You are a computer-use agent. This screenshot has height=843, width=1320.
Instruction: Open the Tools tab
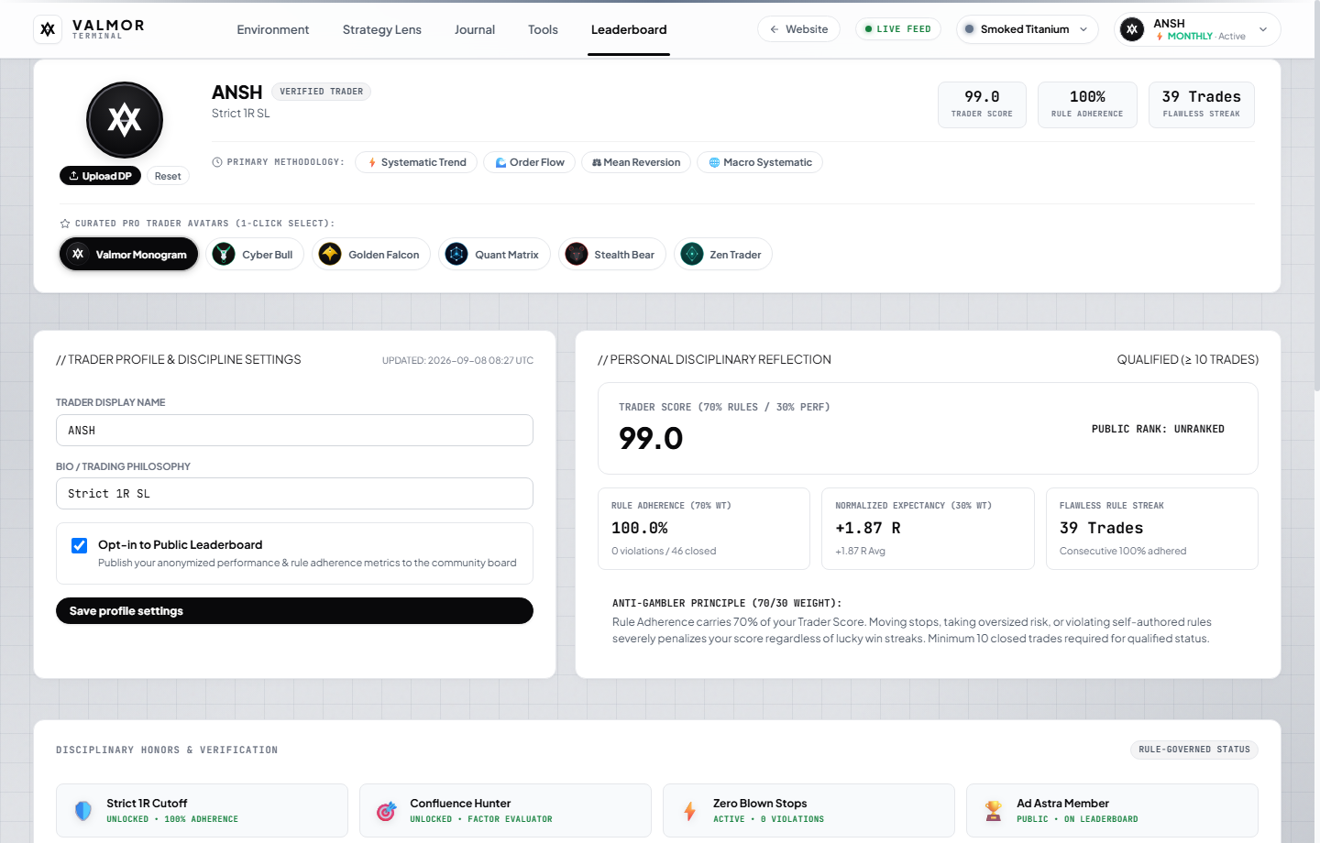pos(543,29)
